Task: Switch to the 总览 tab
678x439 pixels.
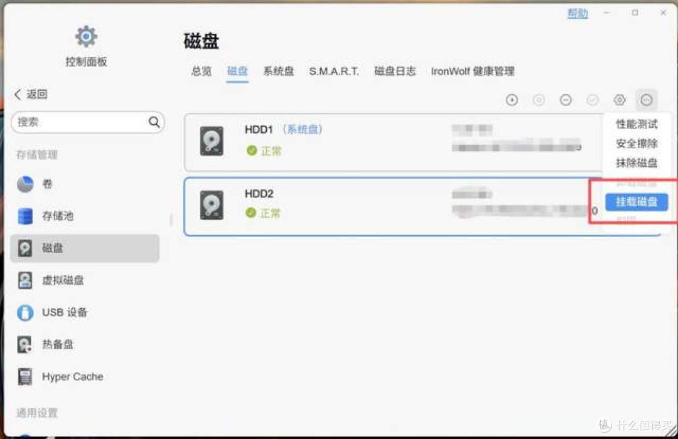Action: [x=202, y=71]
